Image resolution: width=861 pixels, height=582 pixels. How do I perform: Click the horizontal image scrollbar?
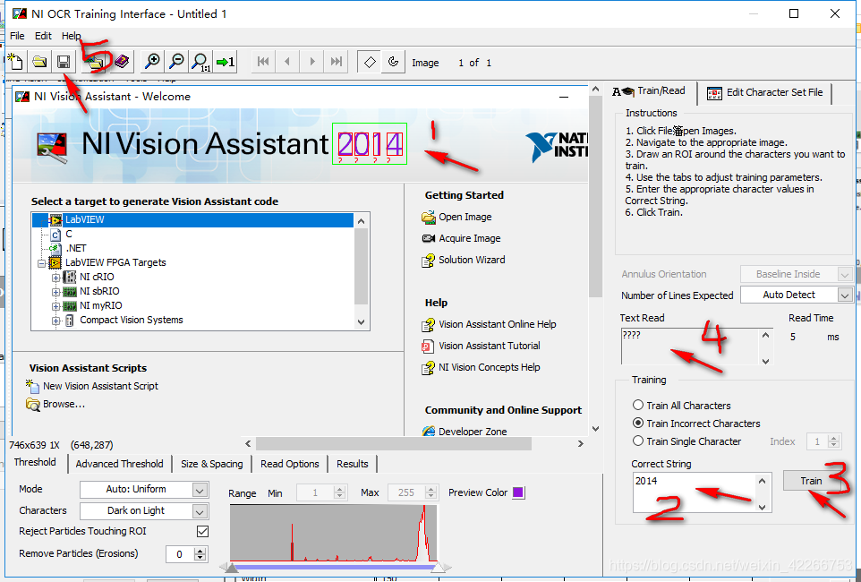[x=393, y=443]
